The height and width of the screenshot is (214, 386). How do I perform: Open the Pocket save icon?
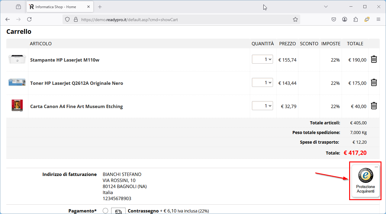(334, 19)
